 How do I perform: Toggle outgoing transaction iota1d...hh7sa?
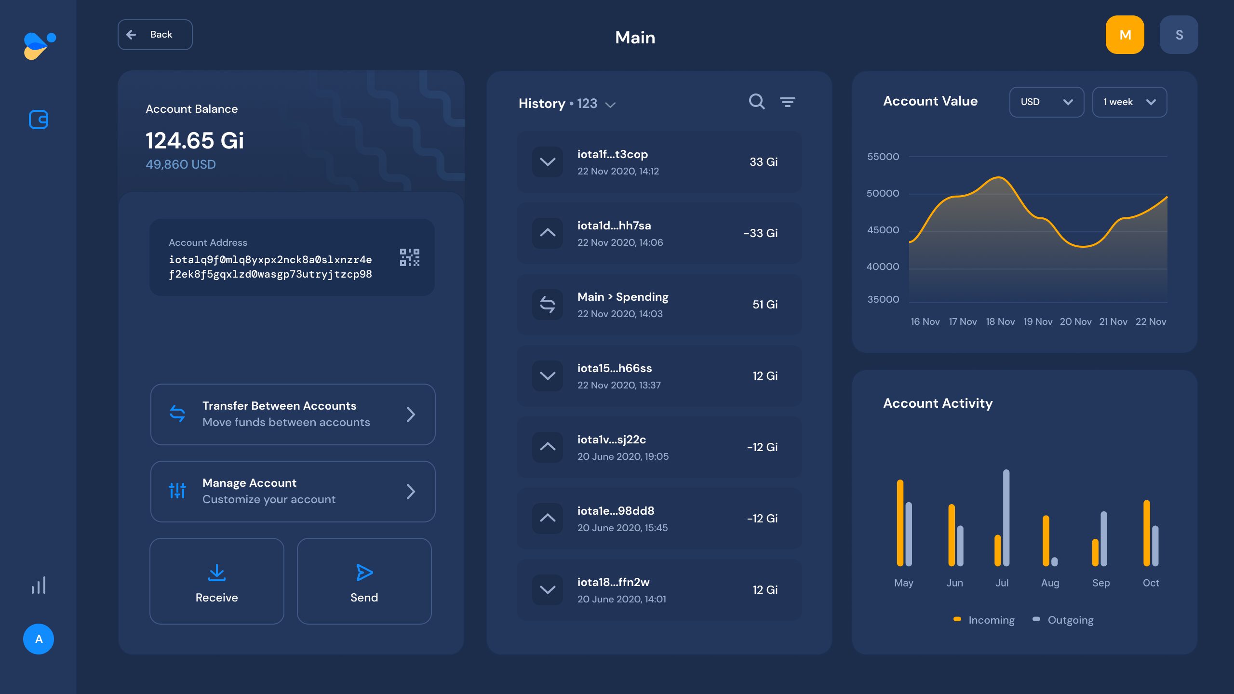548,232
